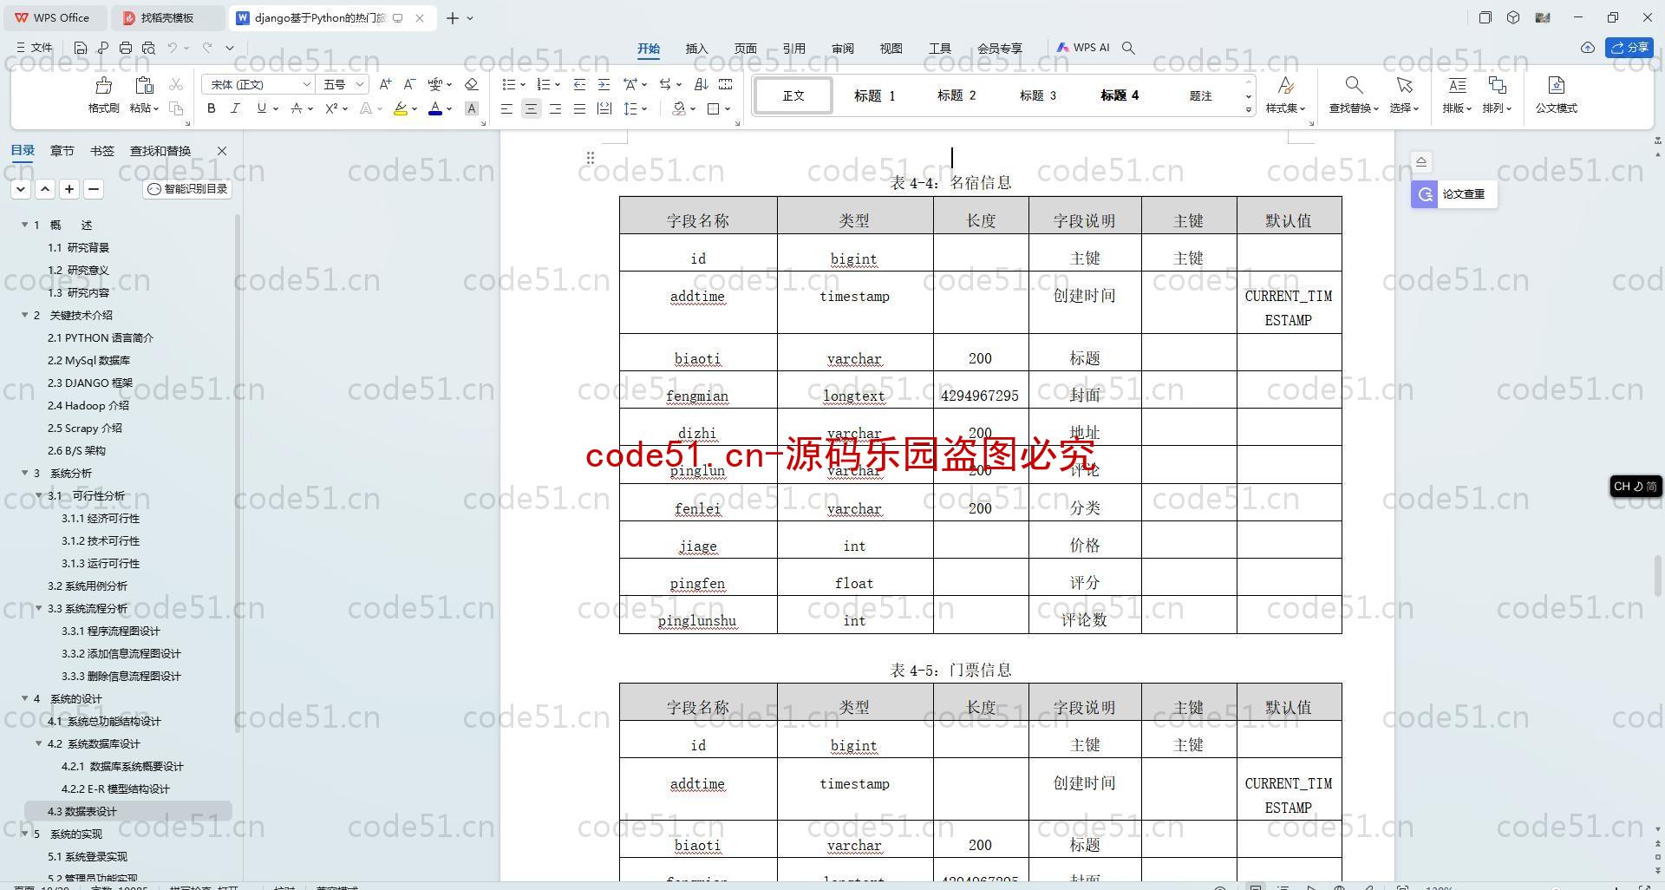The width and height of the screenshot is (1665, 890).
Task: Decrease font size with A- icon
Action: [409, 84]
